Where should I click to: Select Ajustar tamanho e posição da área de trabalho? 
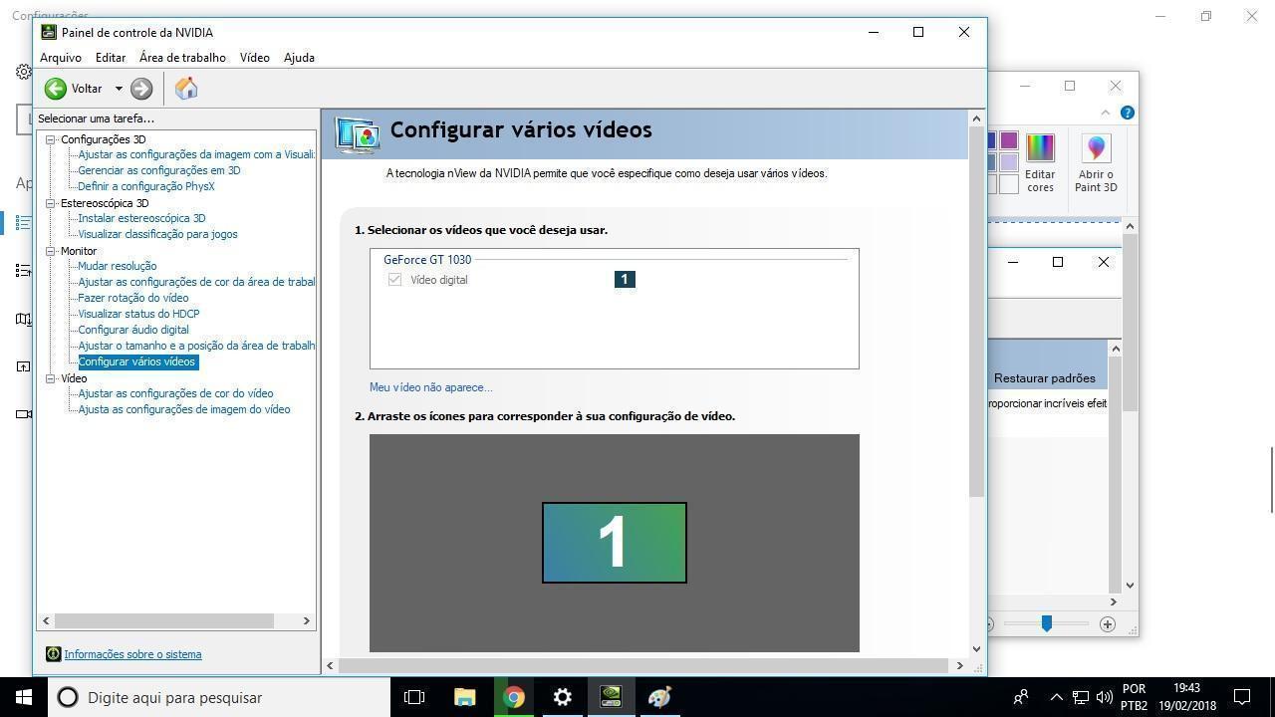pyautogui.click(x=196, y=346)
